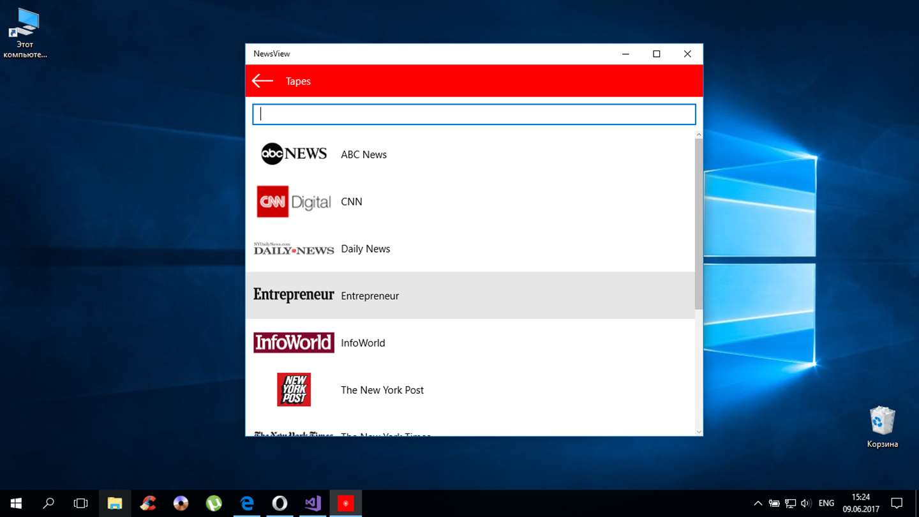The height and width of the screenshot is (517, 919).
Task: Select the Корзина recycle bin desktop icon
Action: 883,427
